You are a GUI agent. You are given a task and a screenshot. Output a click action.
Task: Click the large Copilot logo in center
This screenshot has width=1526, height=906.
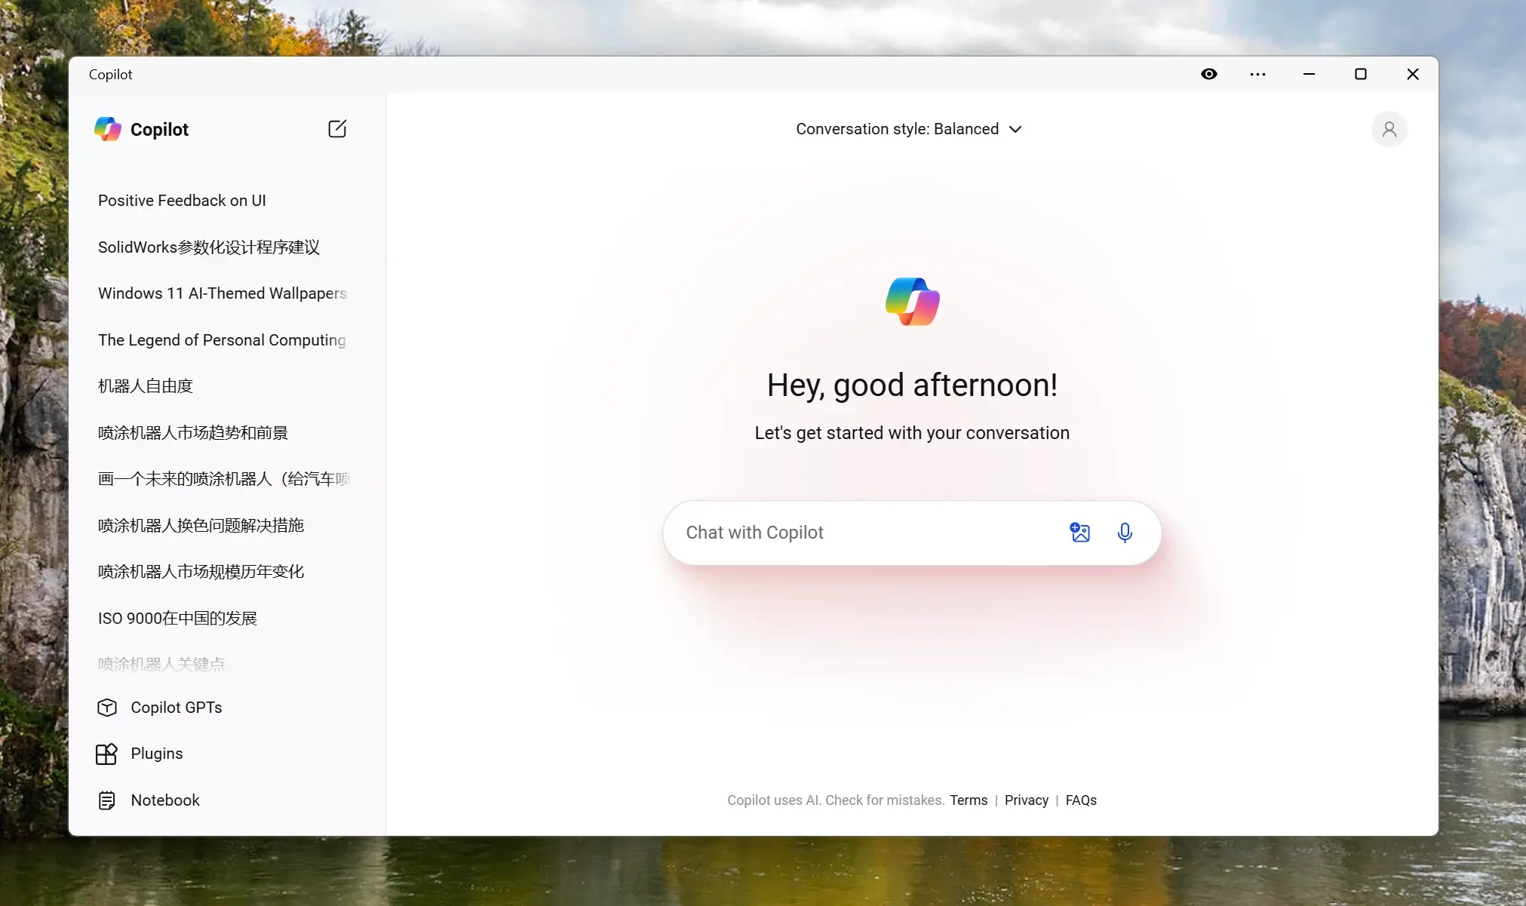tap(912, 302)
